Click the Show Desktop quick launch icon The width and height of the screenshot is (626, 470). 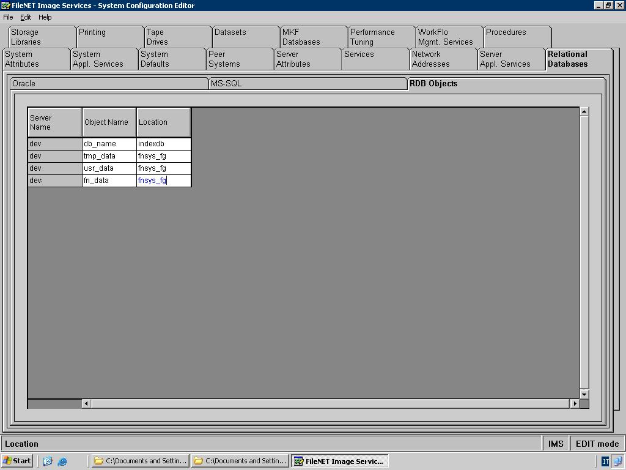click(x=48, y=461)
